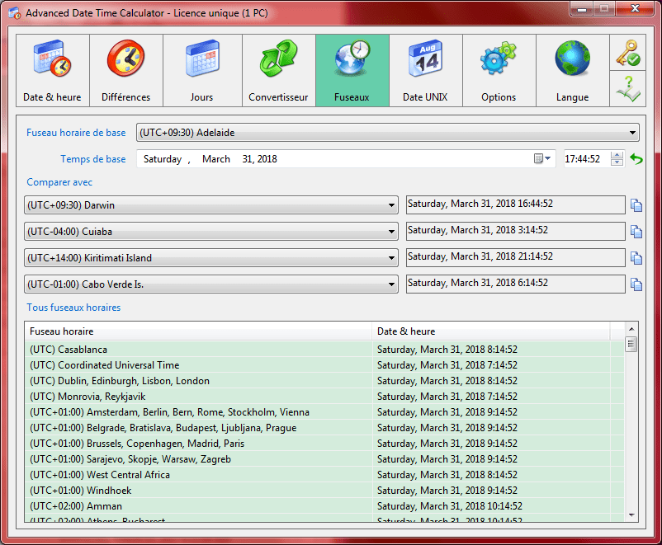Click the time zone list scroll down arrow
This screenshot has height=545, width=662.
(x=631, y=515)
